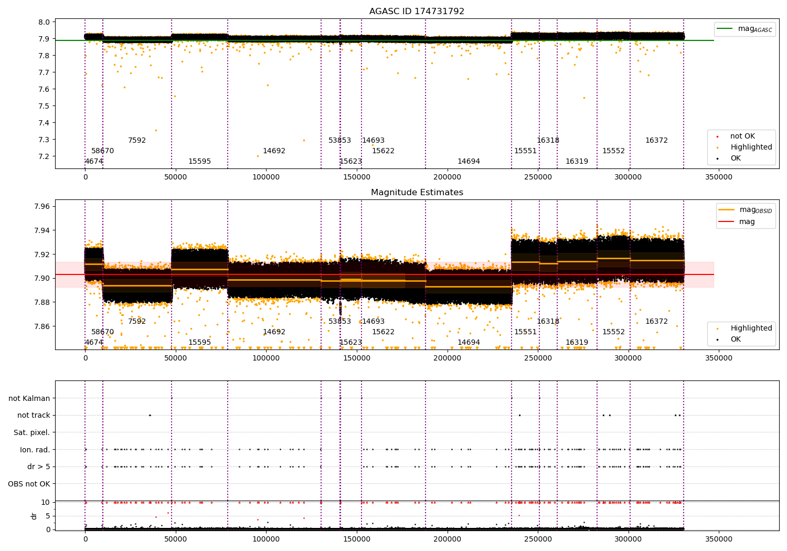This screenshot has width=787, height=551.
Task: Click the rotated 'dr' axis label
Action: coord(34,516)
